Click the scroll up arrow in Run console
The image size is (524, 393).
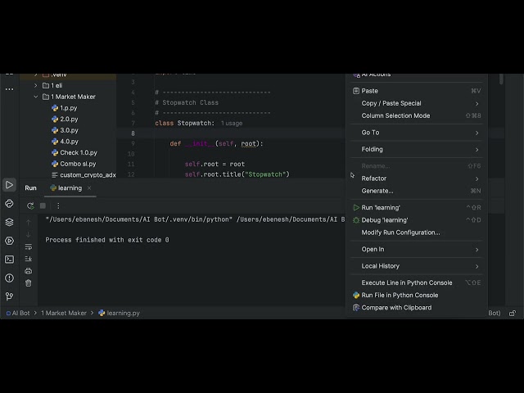pyautogui.click(x=29, y=222)
